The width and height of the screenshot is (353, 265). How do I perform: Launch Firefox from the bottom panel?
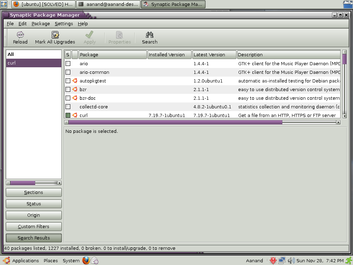[x=86, y=260]
